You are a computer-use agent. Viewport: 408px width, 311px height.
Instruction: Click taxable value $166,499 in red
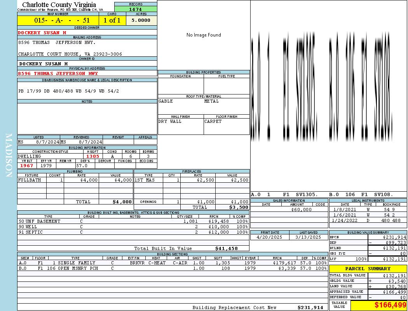(390, 305)
